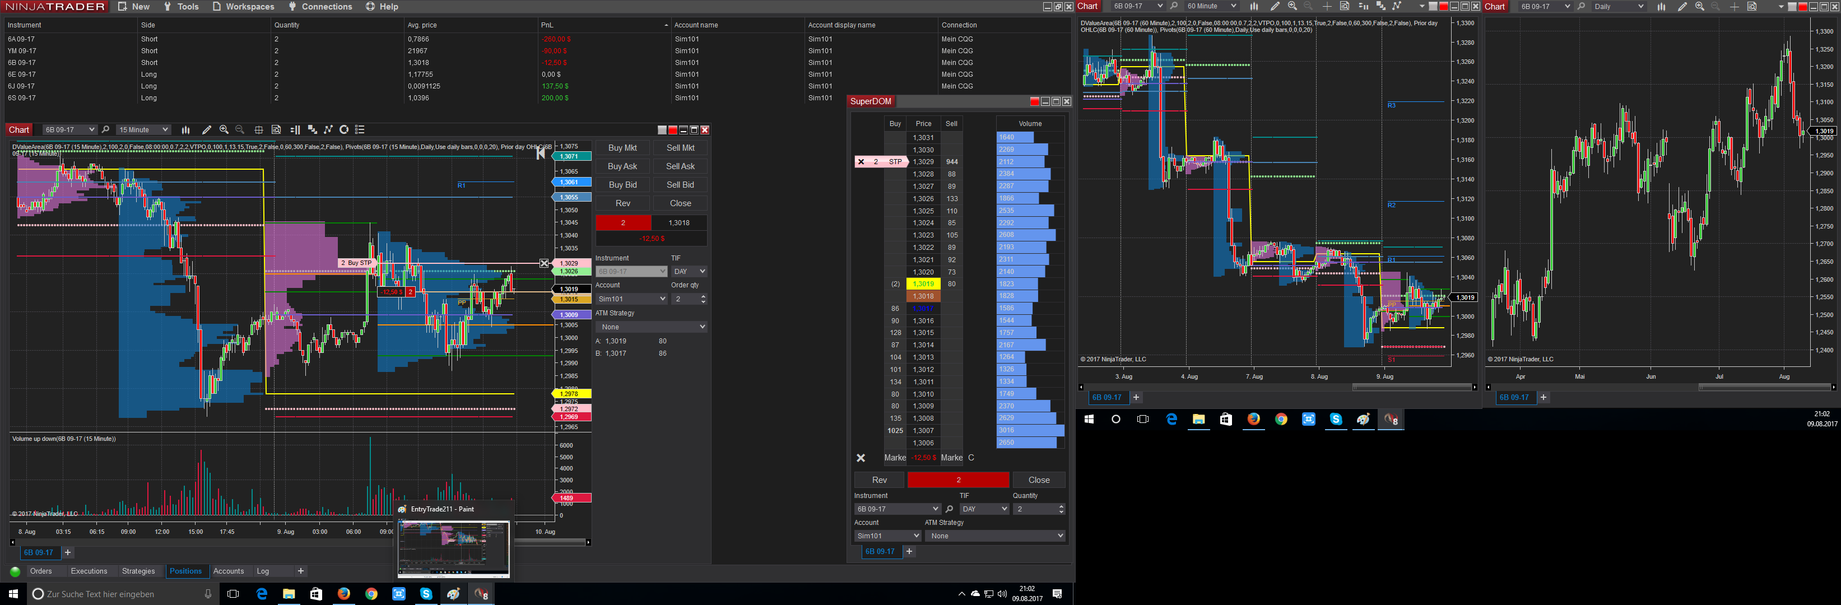
Task: Increase Quantity stepper in SuperDOM
Action: 1061,506
